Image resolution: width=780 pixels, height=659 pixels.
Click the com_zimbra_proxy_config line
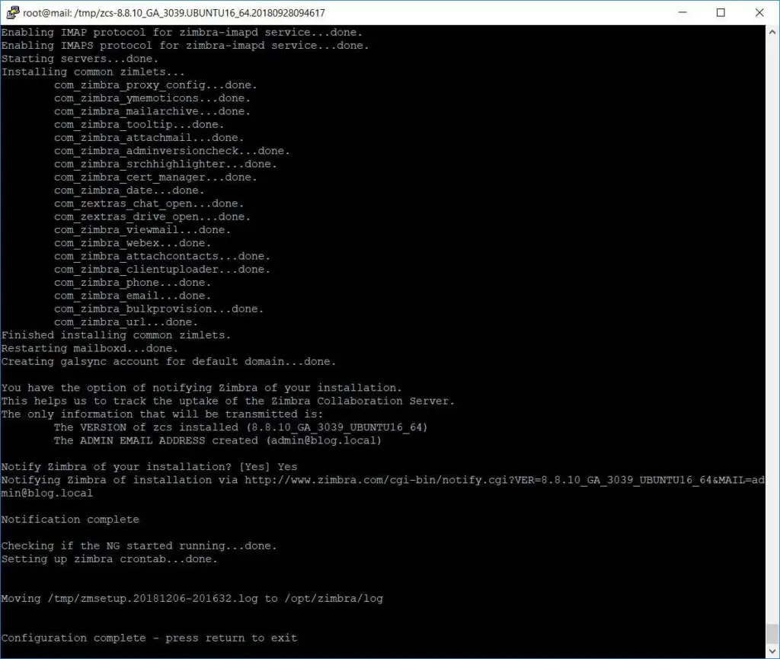pos(155,85)
